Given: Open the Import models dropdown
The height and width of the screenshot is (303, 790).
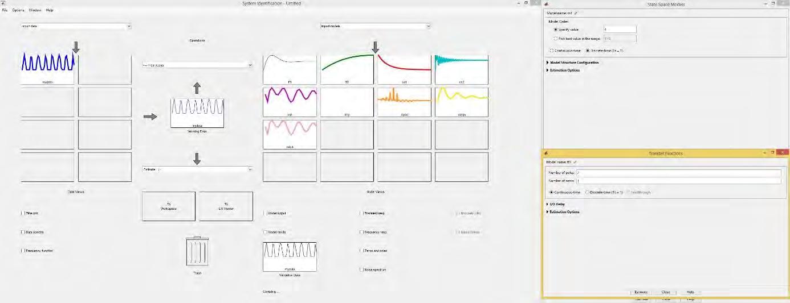Looking at the screenshot, I should pyautogui.click(x=376, y=26).
